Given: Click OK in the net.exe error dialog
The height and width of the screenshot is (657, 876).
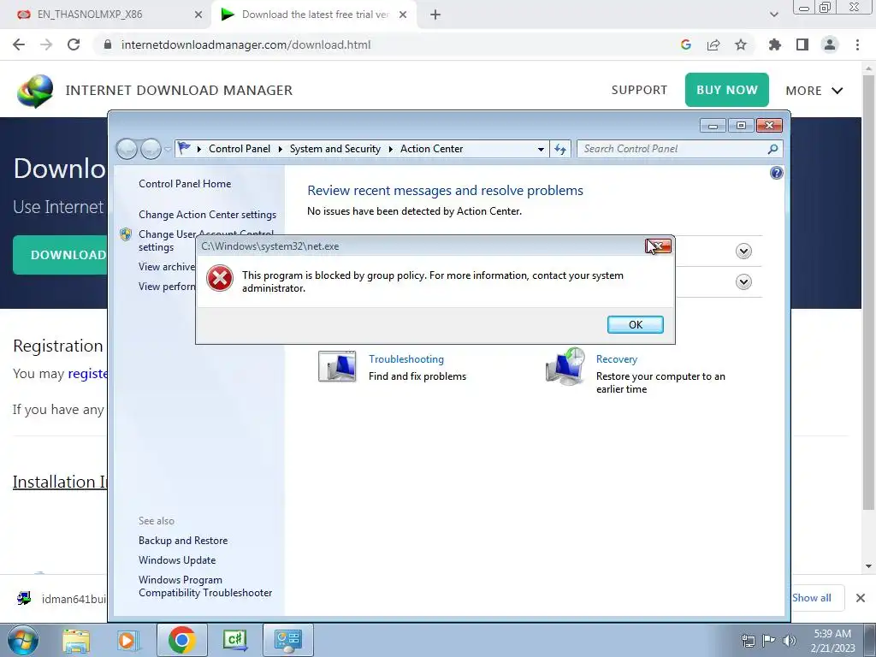Looking at the screenshot, I should tap(636, 324).
